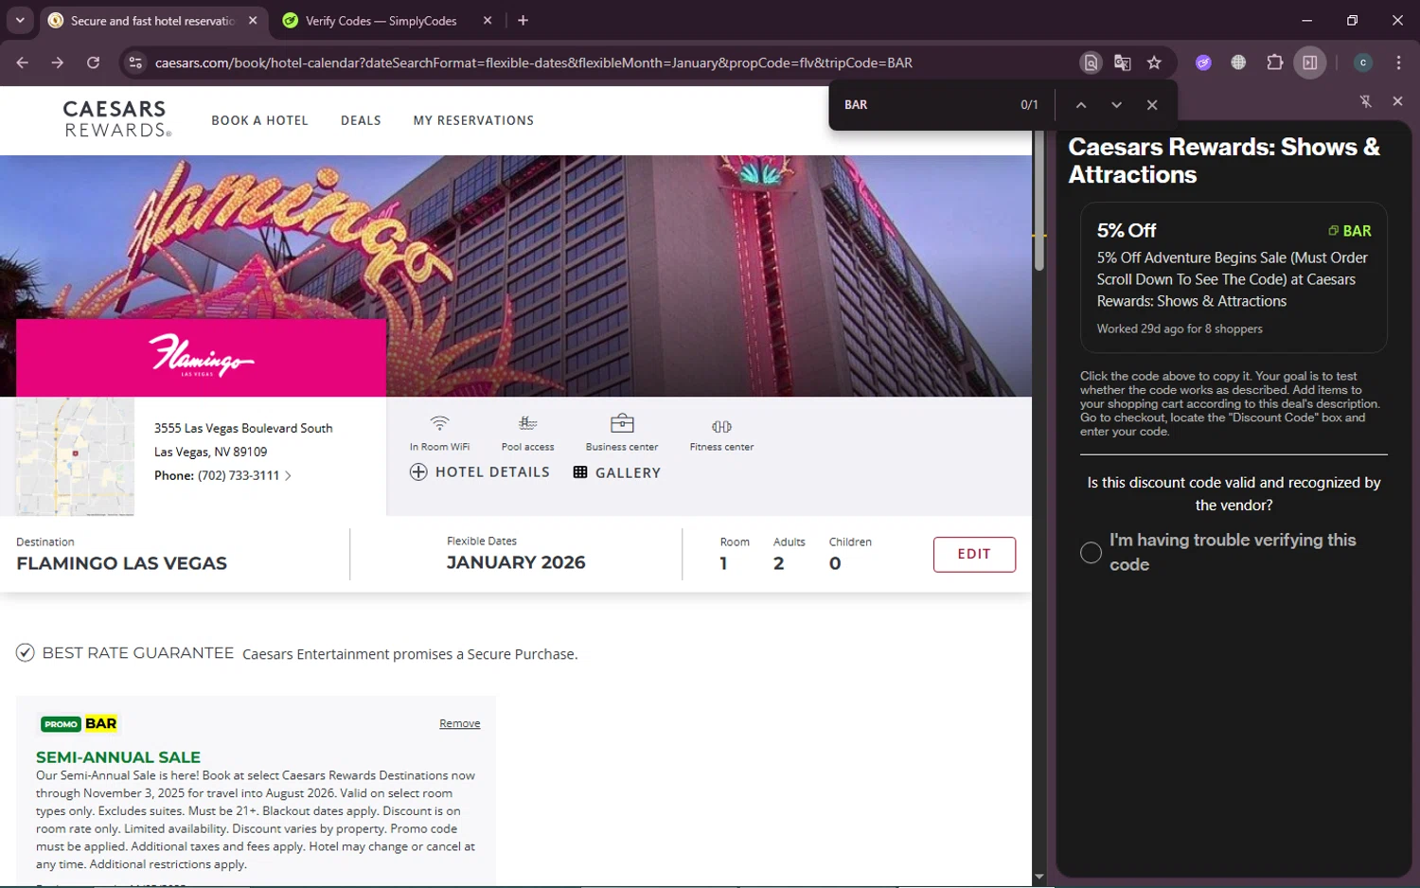This screenshot has width=1420, height=888.
Task: Click the Caesars Rewards logo
Action: 116,119
